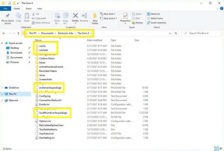The image size is (224, 151).
Task: Click the Cut scissors command
Action: tap(35, 14)
